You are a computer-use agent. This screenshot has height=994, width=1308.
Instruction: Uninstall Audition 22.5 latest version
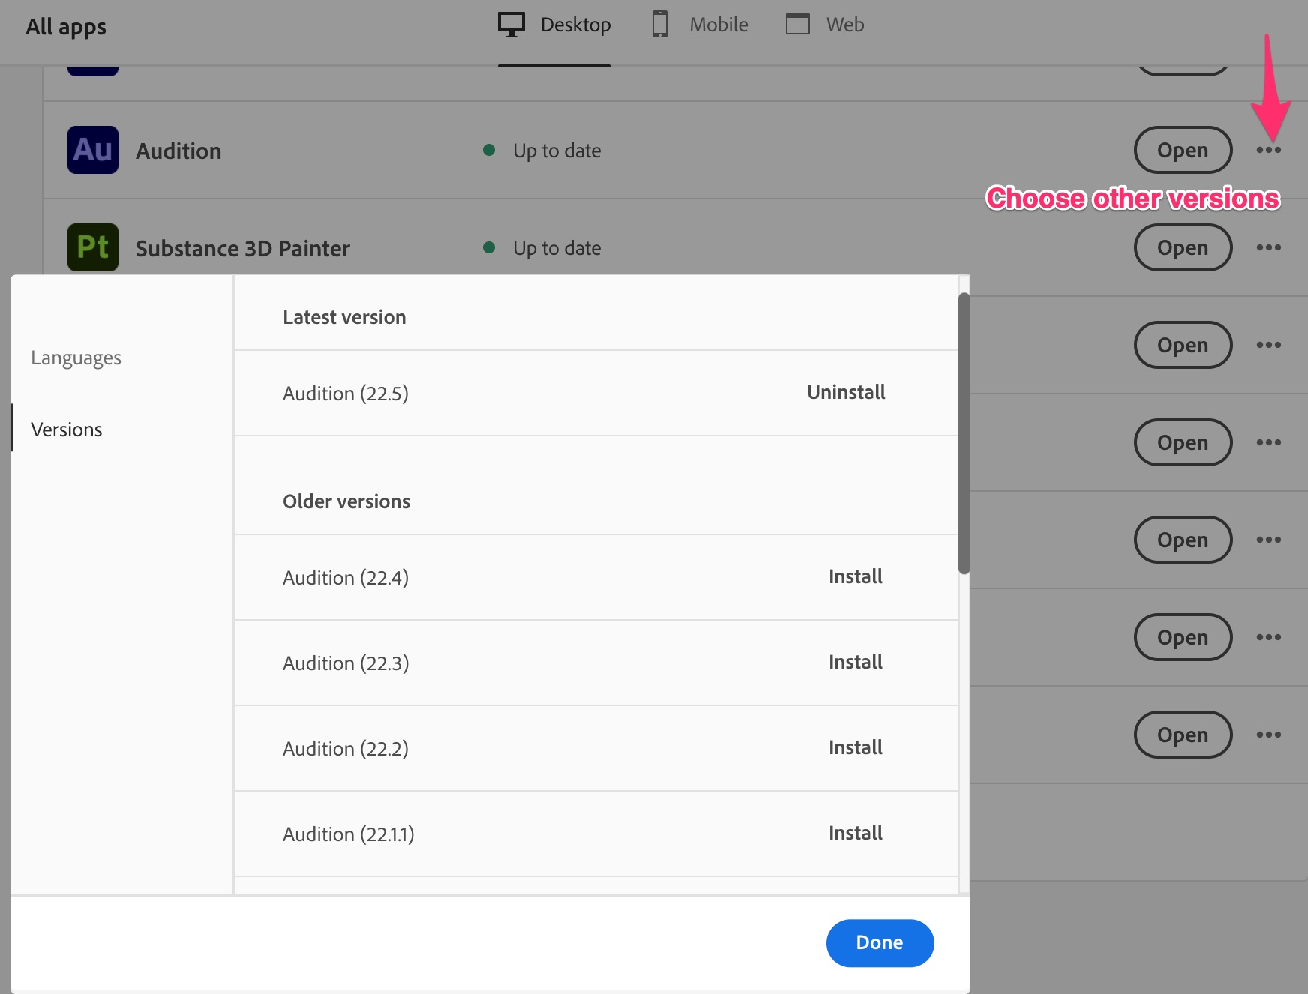coord(845,392)
